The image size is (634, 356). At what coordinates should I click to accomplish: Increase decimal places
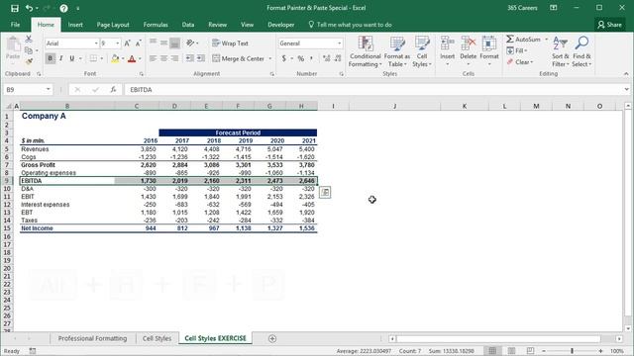pos(326,59)
